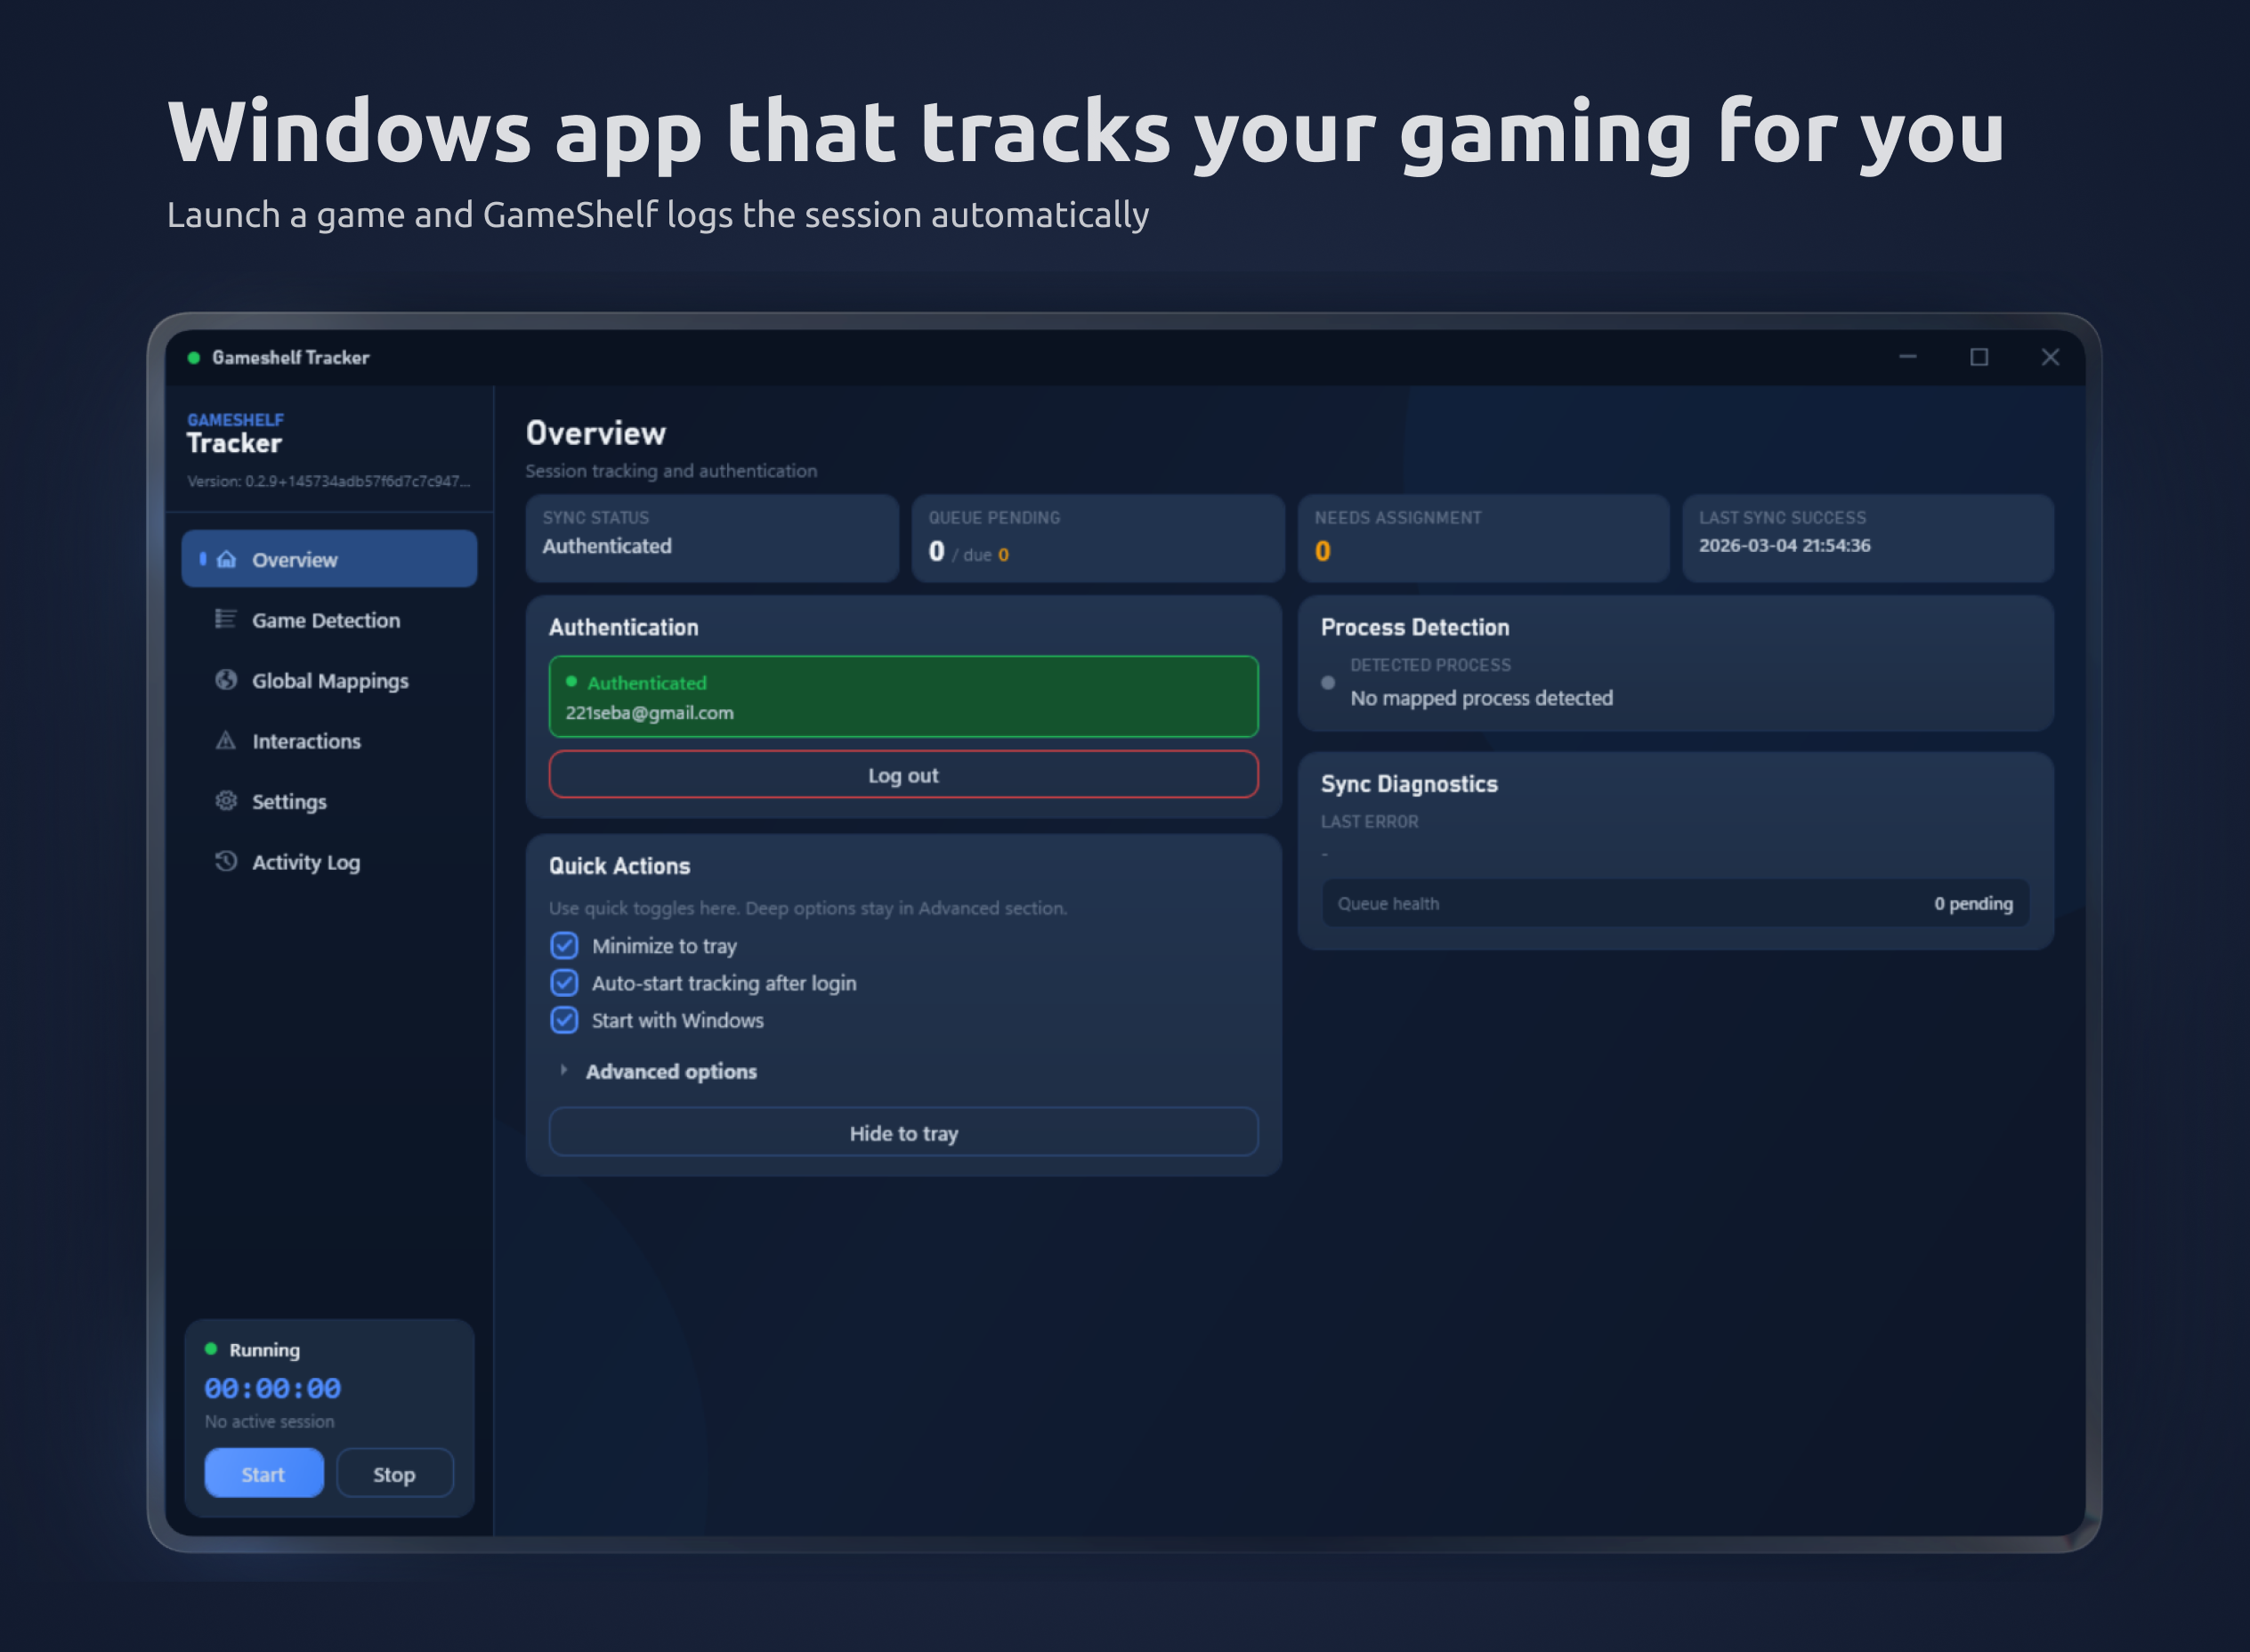This screenshot has height=1652, width=2250.
Task: Click the Interactions warning triangle icon
Action: [x=226, y=741]
